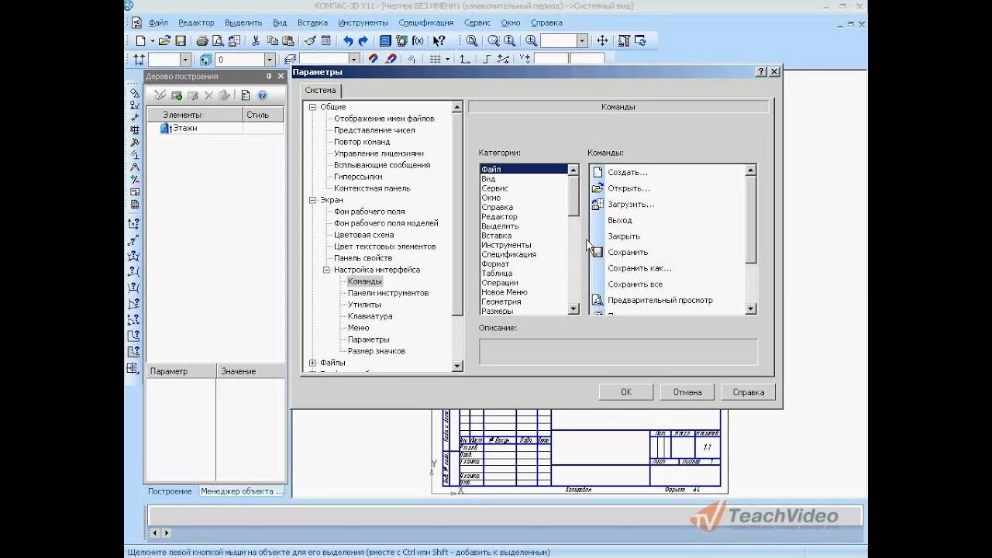Open the Сервис menu
This screenshot has height=558, width=992.
pyautogui.click(x=477, y=22)
